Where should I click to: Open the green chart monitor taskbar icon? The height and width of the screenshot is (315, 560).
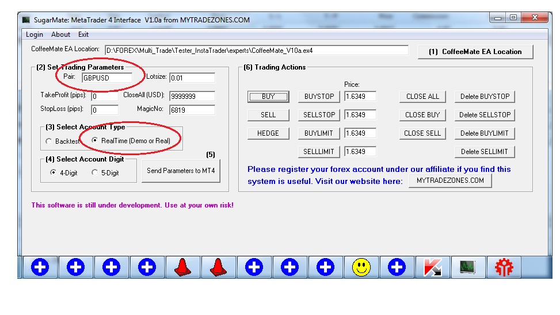pos(467,267)
